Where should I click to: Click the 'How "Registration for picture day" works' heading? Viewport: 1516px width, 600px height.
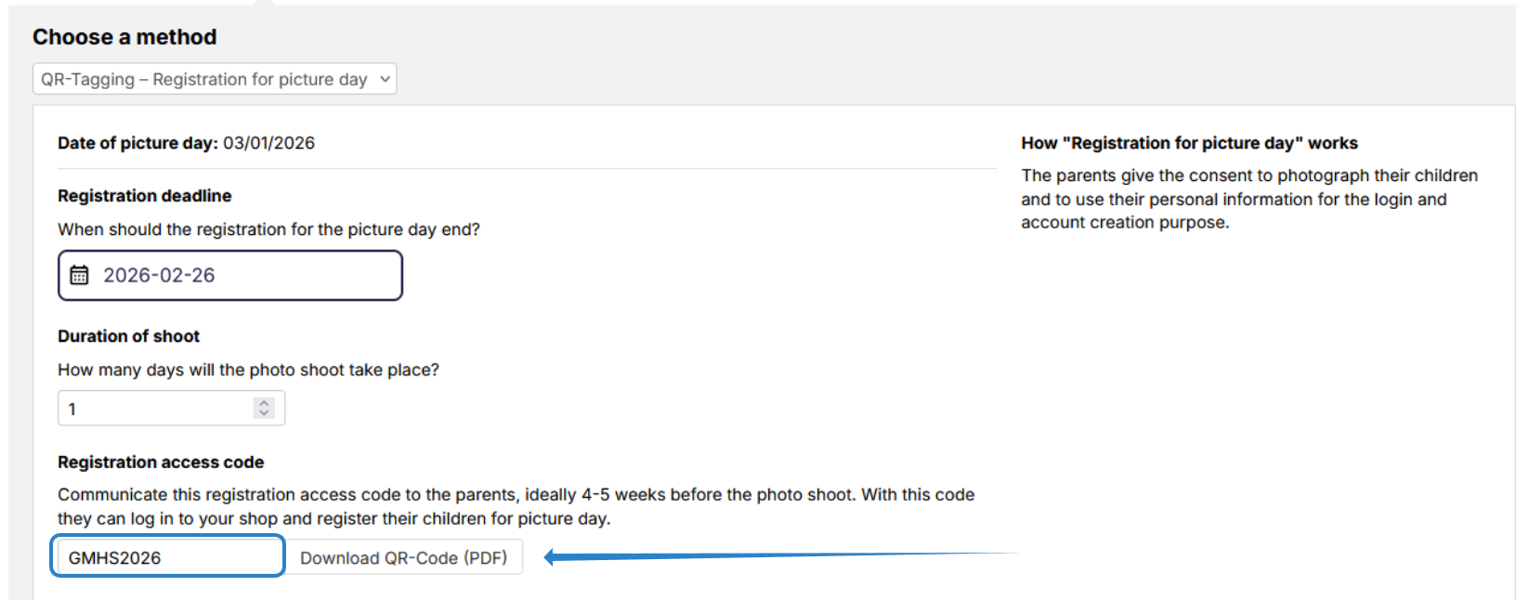pyautogui.click(x=1189, y=143)
